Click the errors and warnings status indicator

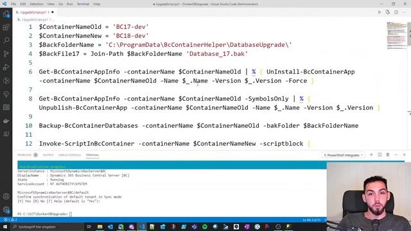10,219
